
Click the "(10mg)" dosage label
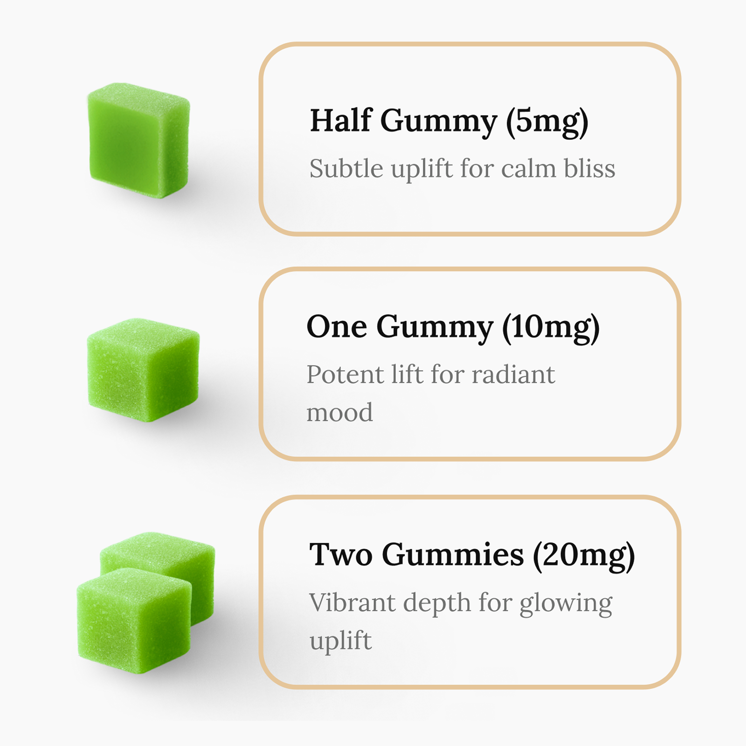pos(551,327)
